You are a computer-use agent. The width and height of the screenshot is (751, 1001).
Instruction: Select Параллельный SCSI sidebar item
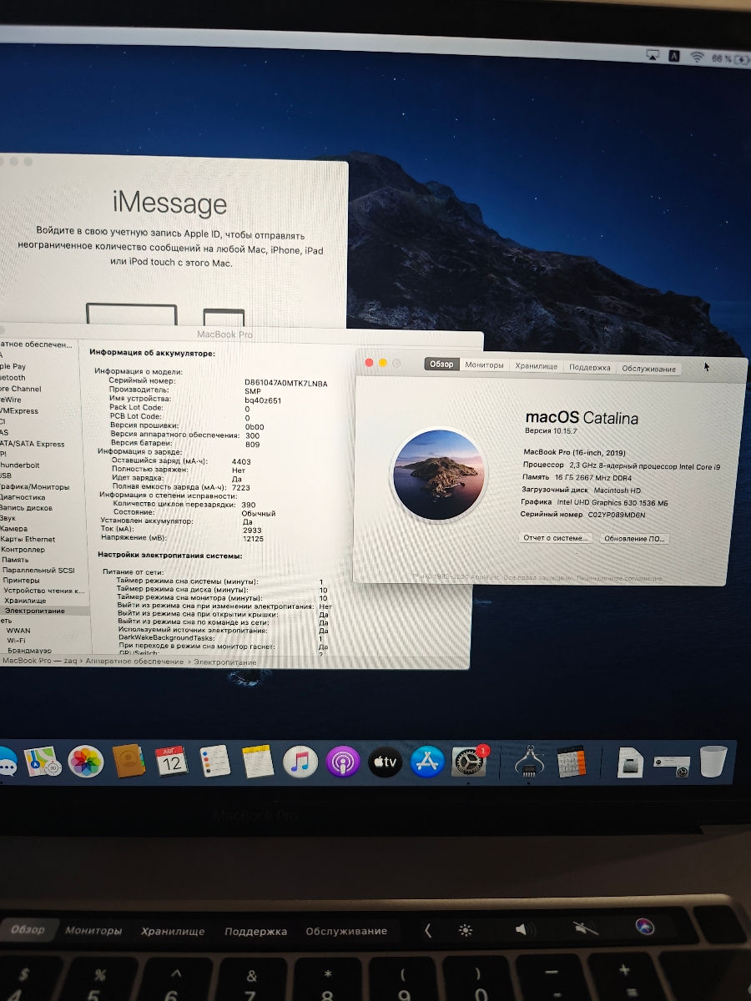tap(38, 570)
